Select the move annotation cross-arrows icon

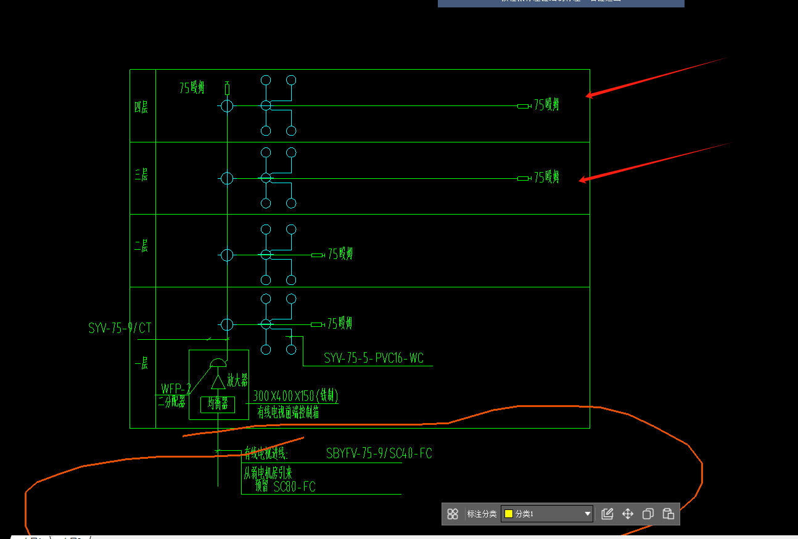(628, 514)
